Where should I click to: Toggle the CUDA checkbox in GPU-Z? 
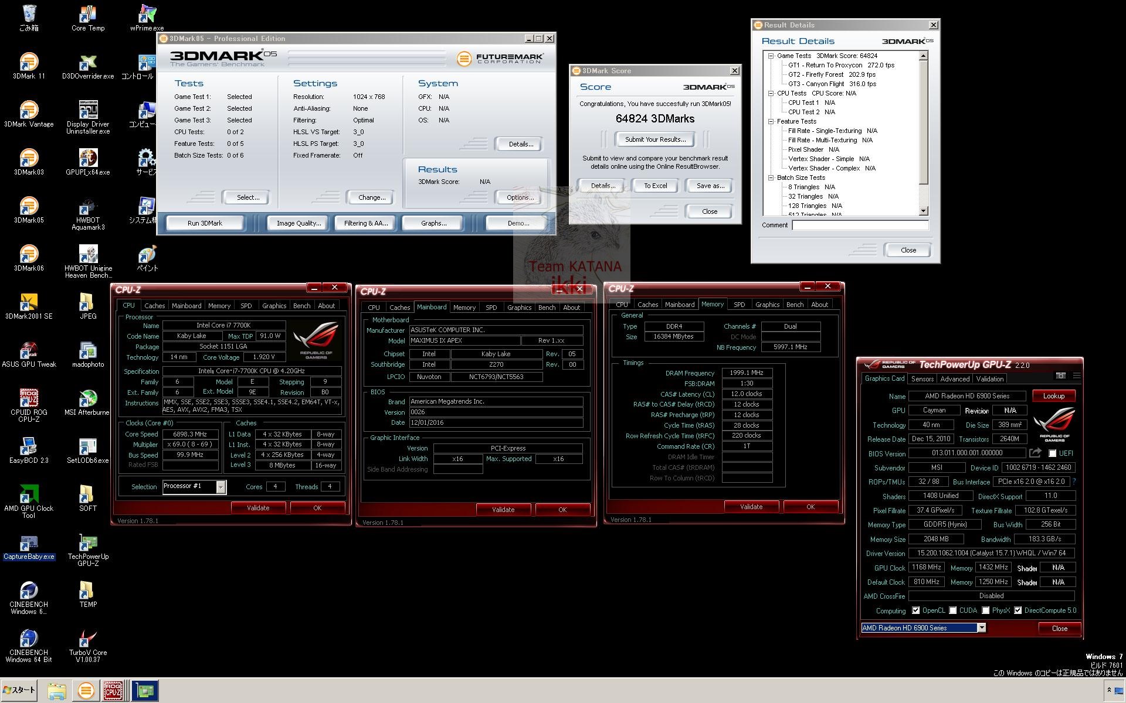(953, 610)
